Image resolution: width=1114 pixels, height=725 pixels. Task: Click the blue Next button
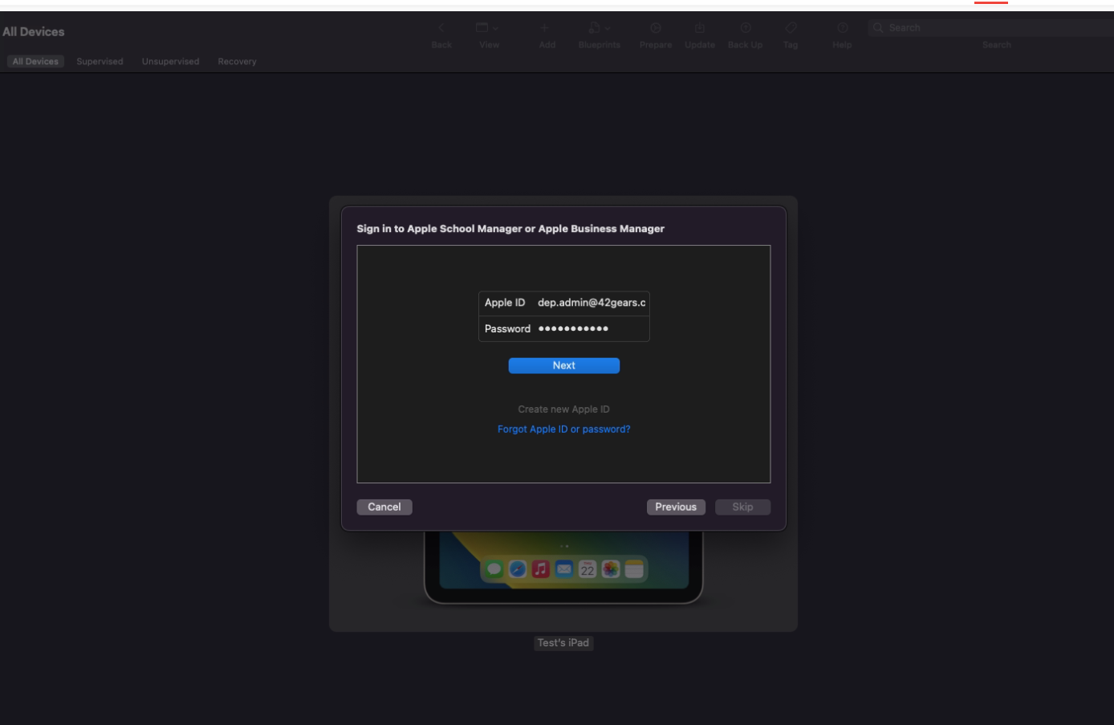click(564, 365)
